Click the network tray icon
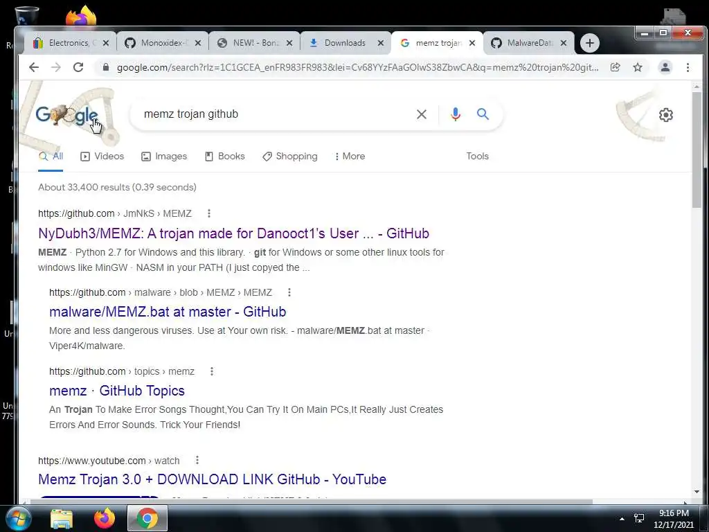The image size is (709, 532). (x=639, y=518)
